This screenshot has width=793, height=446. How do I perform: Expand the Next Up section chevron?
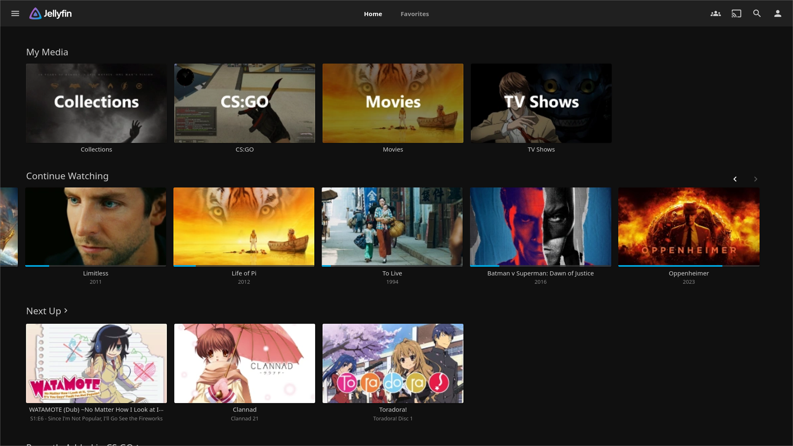(x=66, y=311)
